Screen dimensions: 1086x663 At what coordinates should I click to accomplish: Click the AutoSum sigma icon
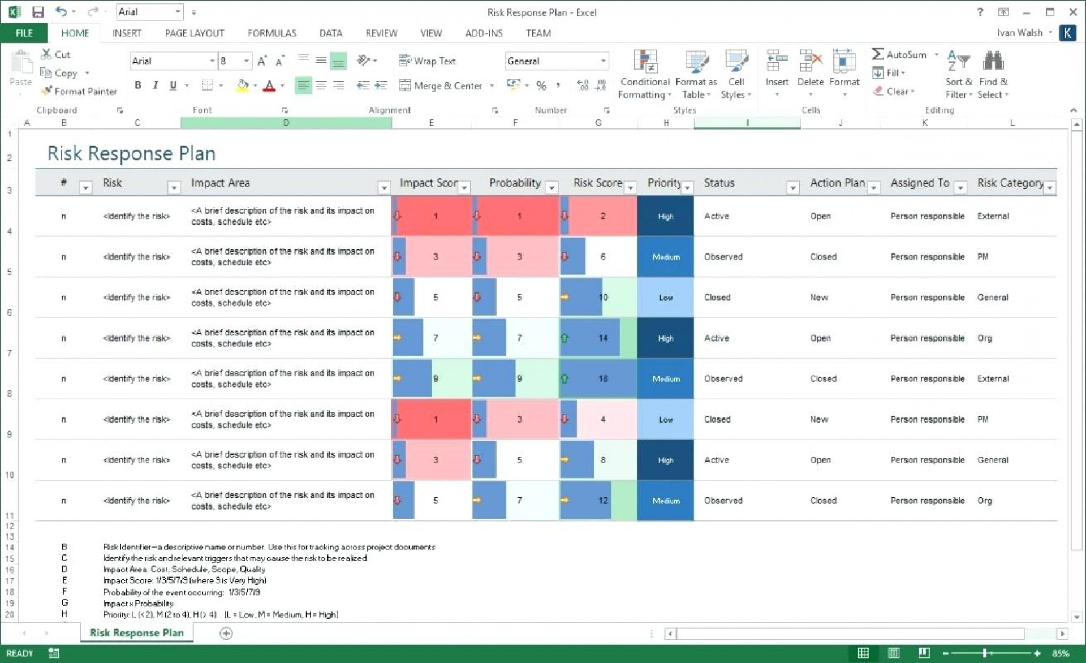[877, 54]
